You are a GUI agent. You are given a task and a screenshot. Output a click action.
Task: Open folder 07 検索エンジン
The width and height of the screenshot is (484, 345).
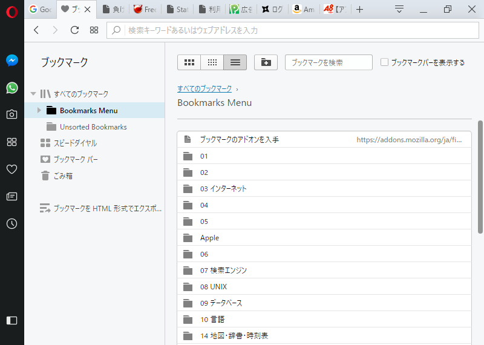324,271
